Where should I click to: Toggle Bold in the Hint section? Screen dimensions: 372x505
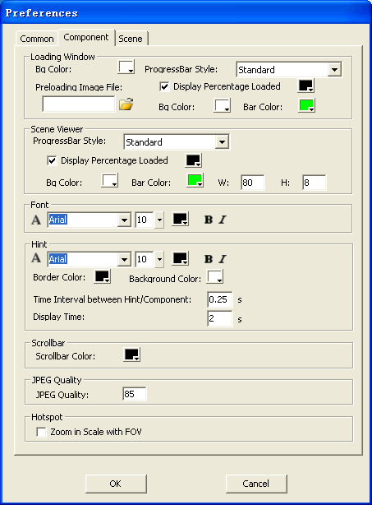(209, 259)
